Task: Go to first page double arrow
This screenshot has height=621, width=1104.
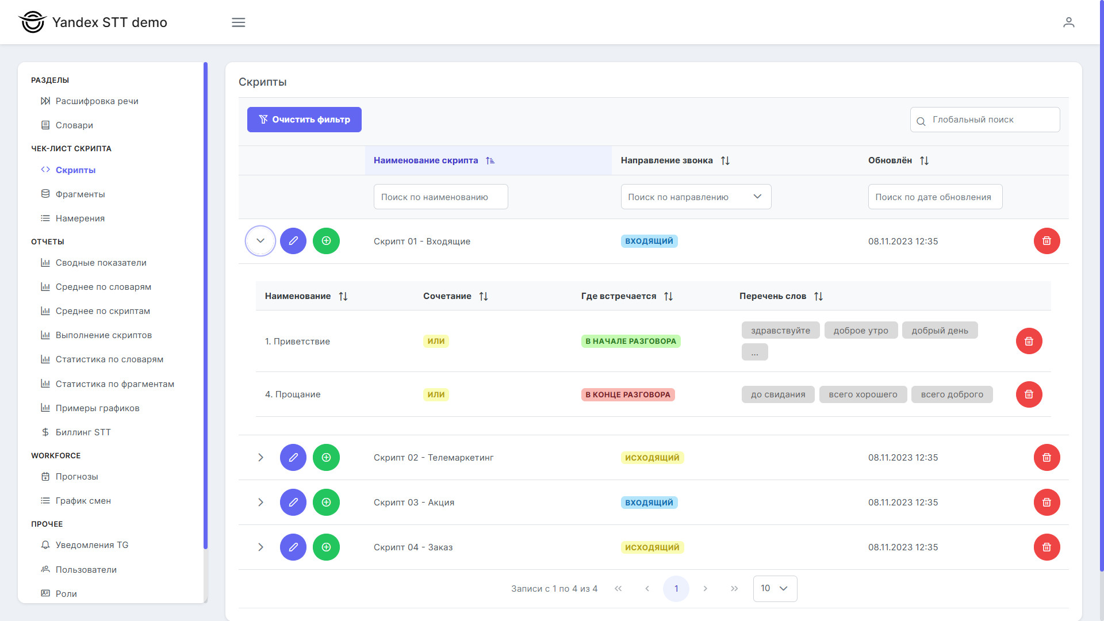Action: coord(618,588)
